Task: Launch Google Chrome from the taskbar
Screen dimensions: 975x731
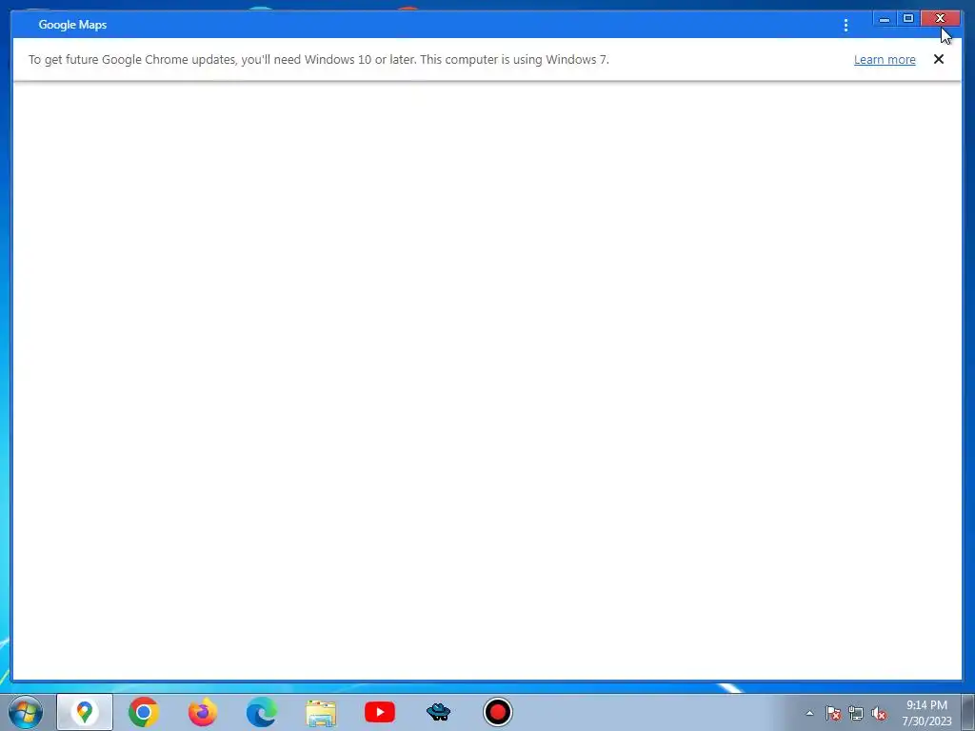Action: tap(144, 712)
